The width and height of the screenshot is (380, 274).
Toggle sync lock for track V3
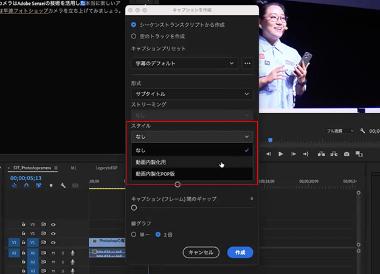tap(44, 224)
